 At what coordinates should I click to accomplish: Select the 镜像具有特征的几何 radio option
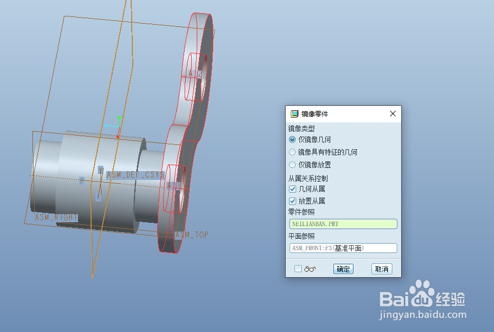tap(292, 153)
